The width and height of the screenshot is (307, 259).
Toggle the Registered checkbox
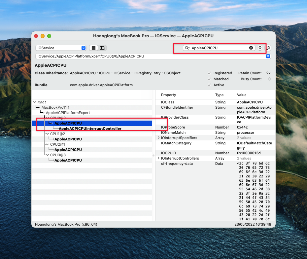[x=209, y=73]
